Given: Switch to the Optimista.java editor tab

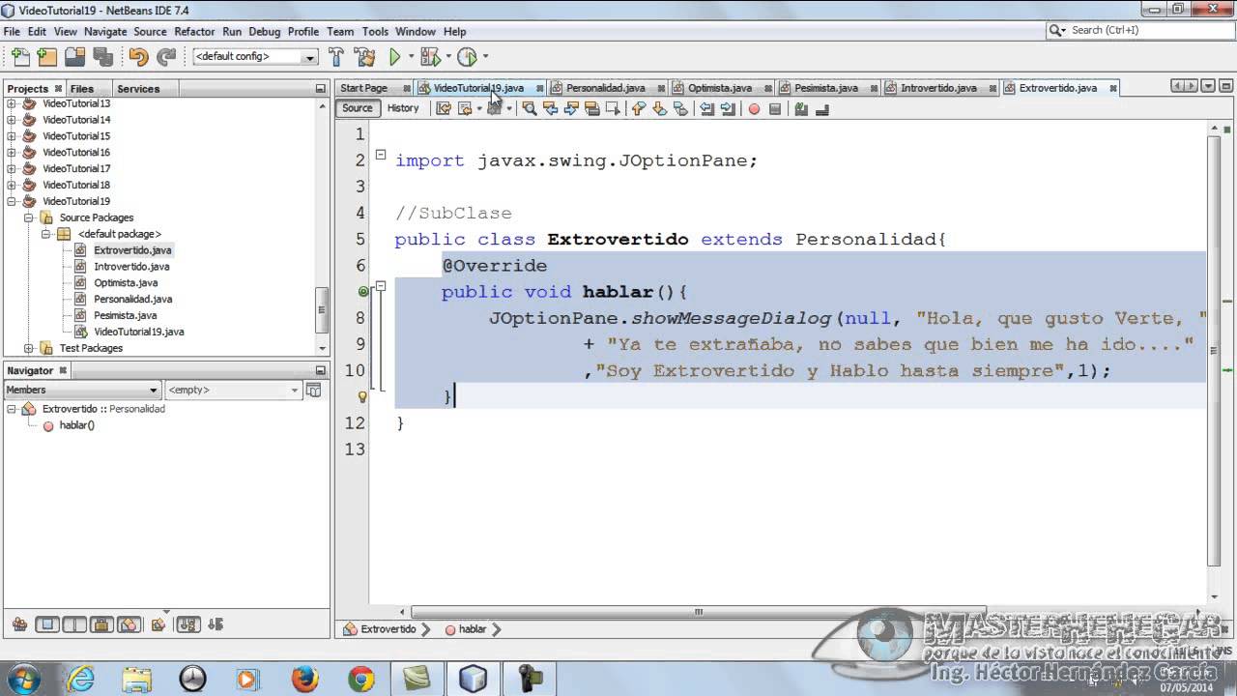Looking at the screenshot, I should tap(719, 88).
